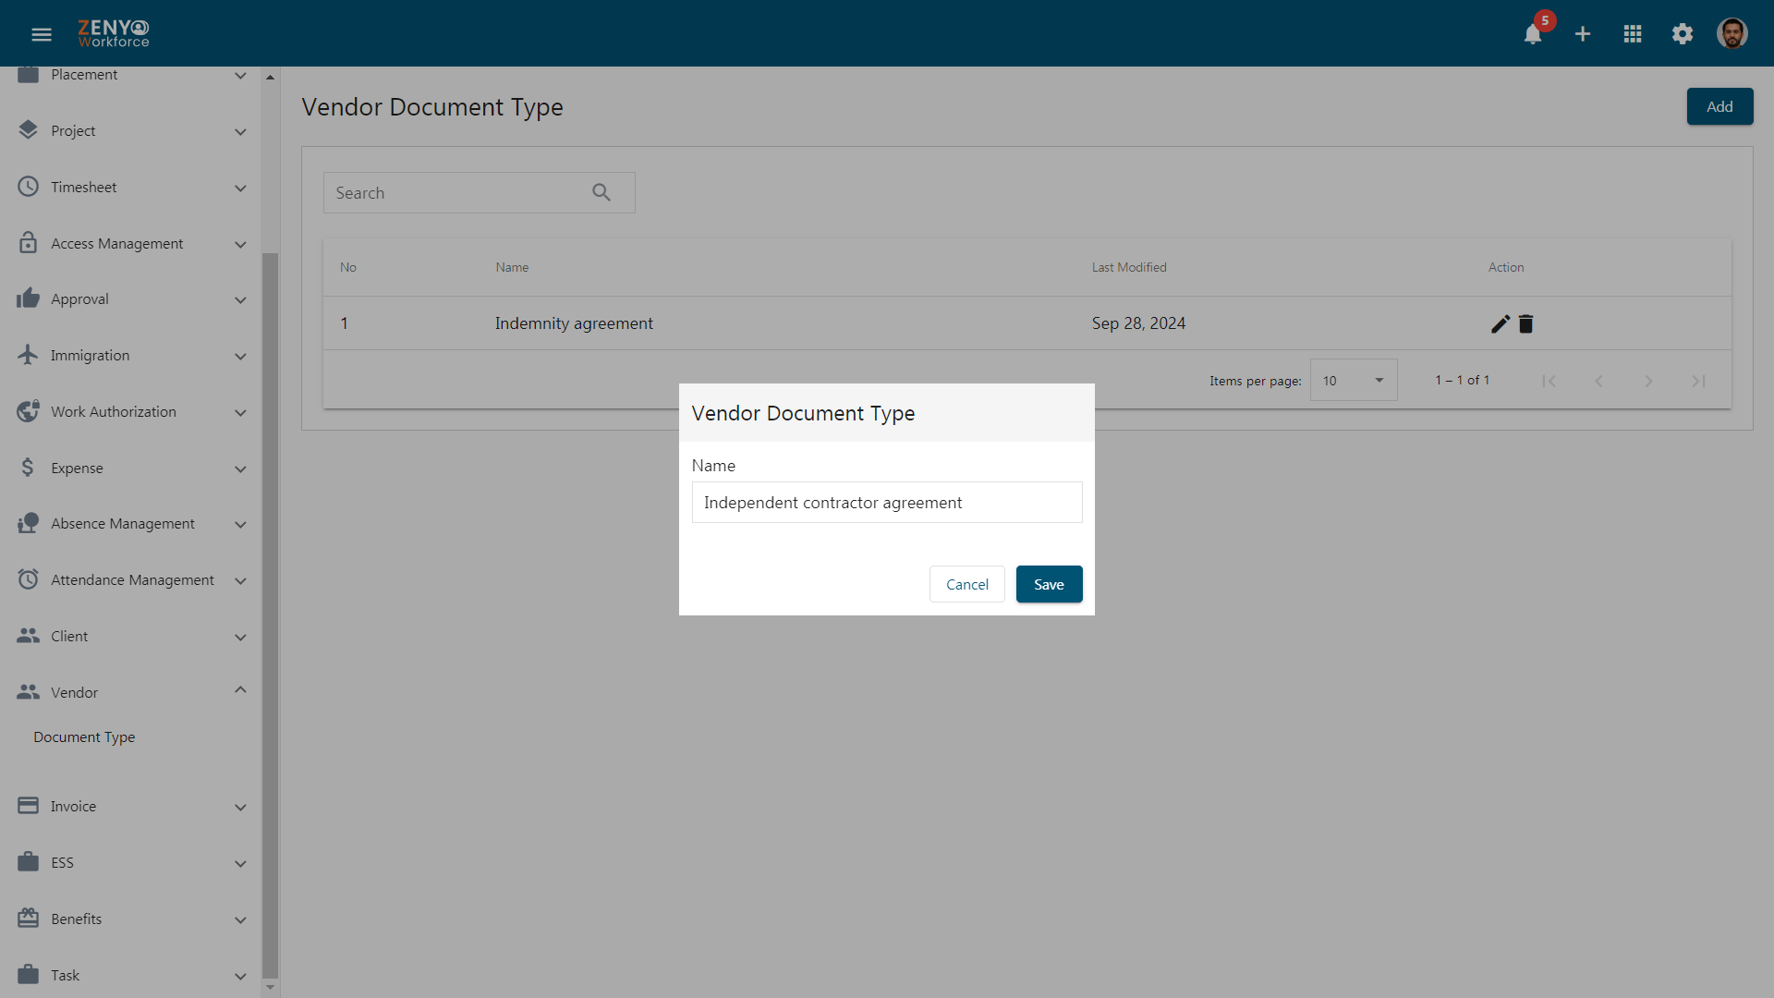This screenshot has height=998, width=1774.
Task: Click the settings gear icon
Action: point(1683,33)
